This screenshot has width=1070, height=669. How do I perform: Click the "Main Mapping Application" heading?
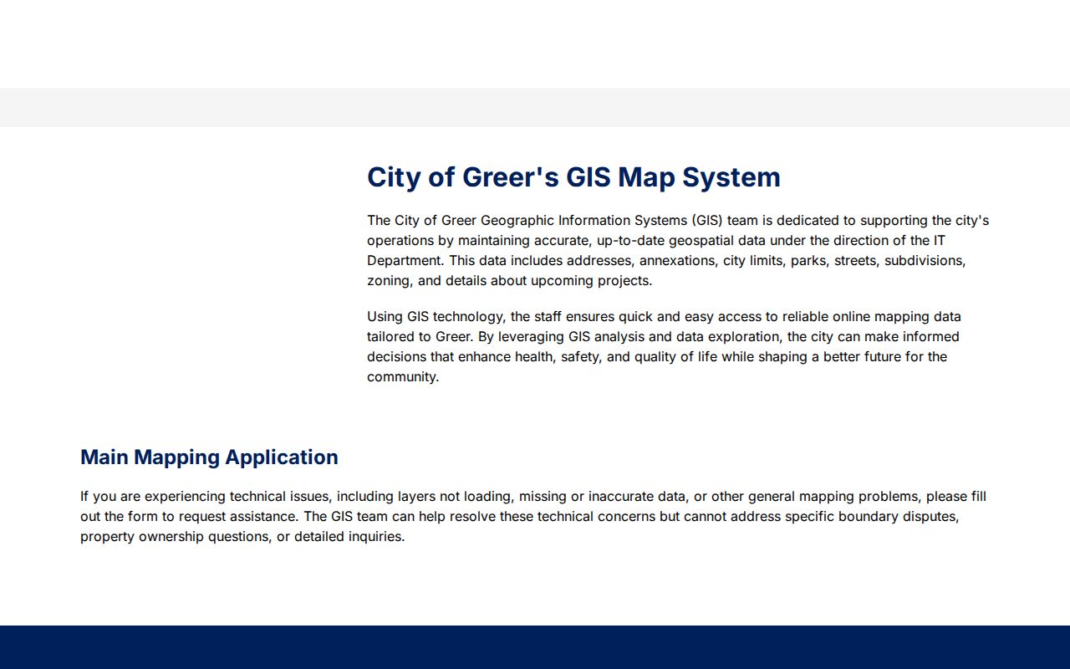209,457
